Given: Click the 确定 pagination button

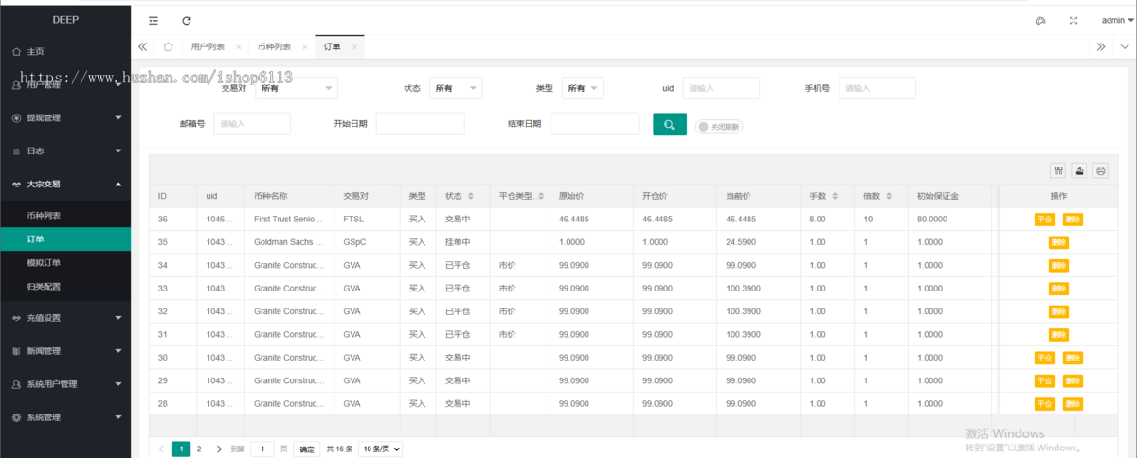Looking at the screenshot, I should 307,449.
